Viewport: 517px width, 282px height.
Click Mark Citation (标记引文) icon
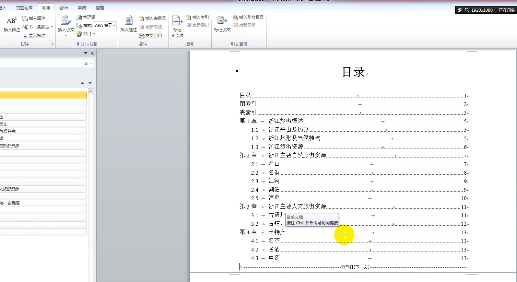tap(221, 21)
